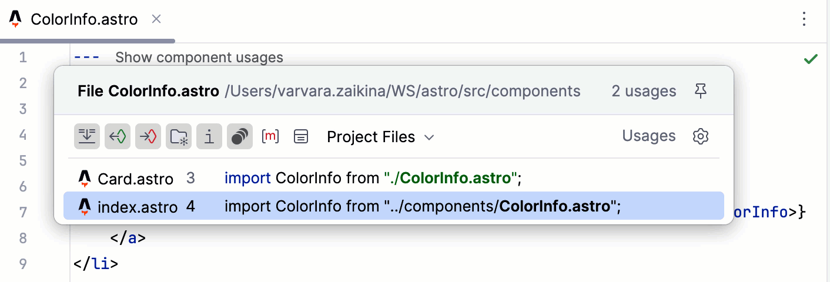Viewport: 830px width, 282px height.
Task: Toggle the import statements filter icon
Action: 209,137
